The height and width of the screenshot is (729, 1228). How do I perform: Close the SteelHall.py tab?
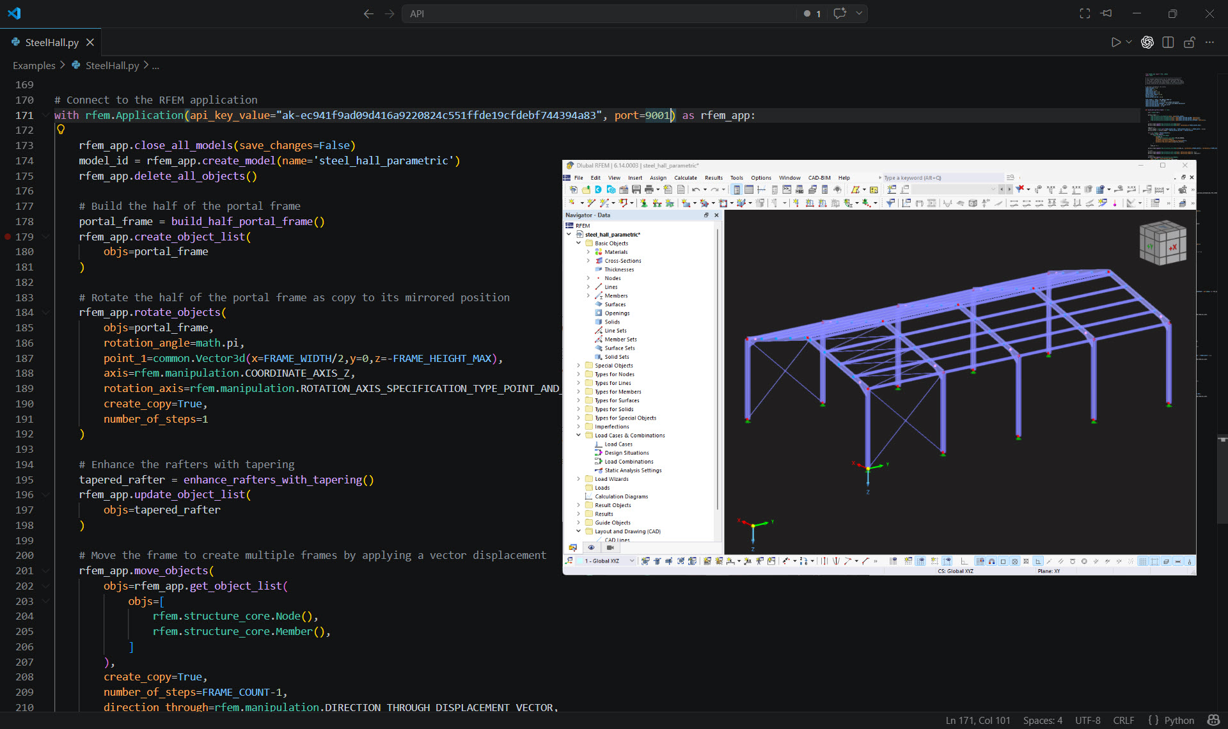pos(90,42)
